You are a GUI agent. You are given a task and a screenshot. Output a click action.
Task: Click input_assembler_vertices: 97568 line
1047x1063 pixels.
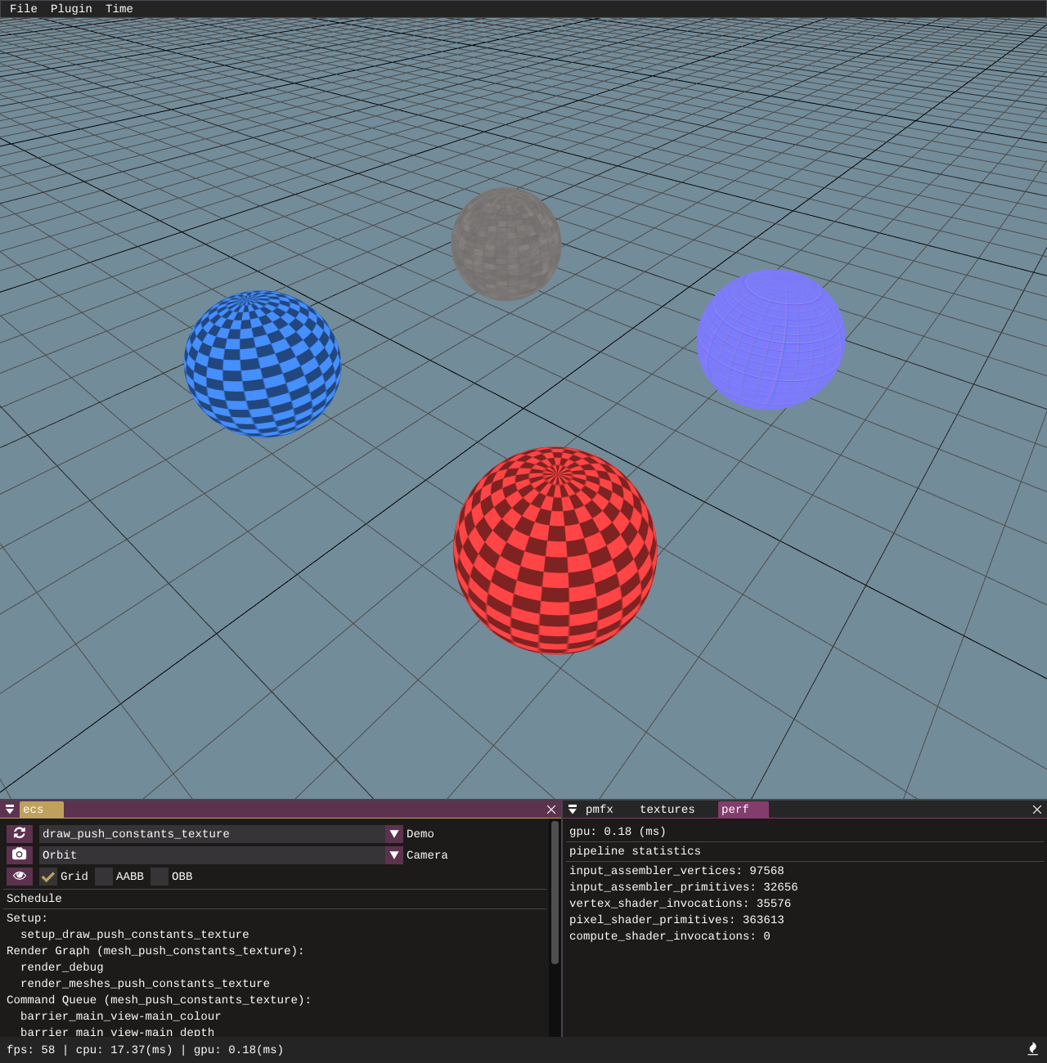tap(676, 871)
